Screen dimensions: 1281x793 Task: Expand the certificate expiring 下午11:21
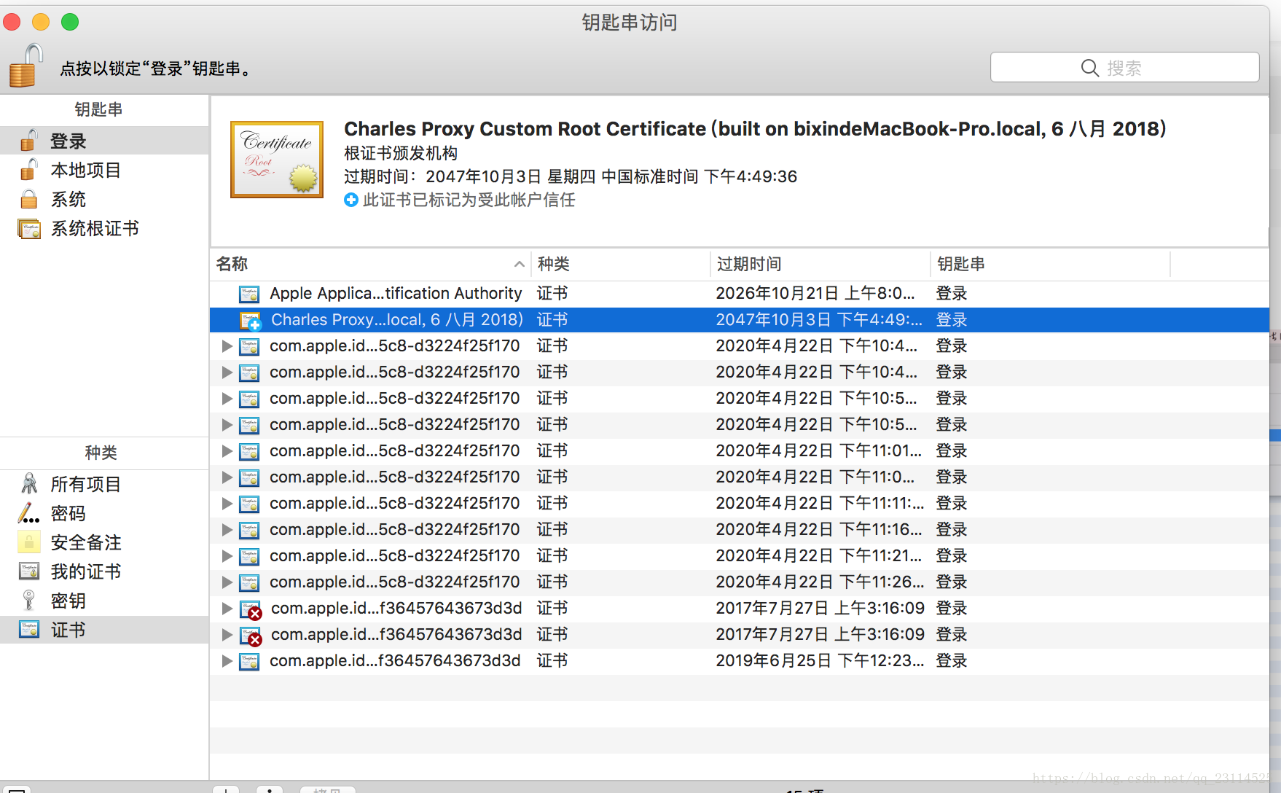[227, 556]
